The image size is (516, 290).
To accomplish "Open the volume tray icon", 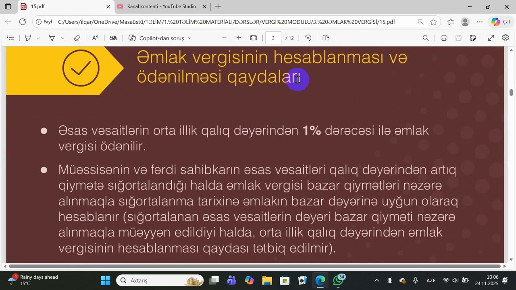I will 455,280.
